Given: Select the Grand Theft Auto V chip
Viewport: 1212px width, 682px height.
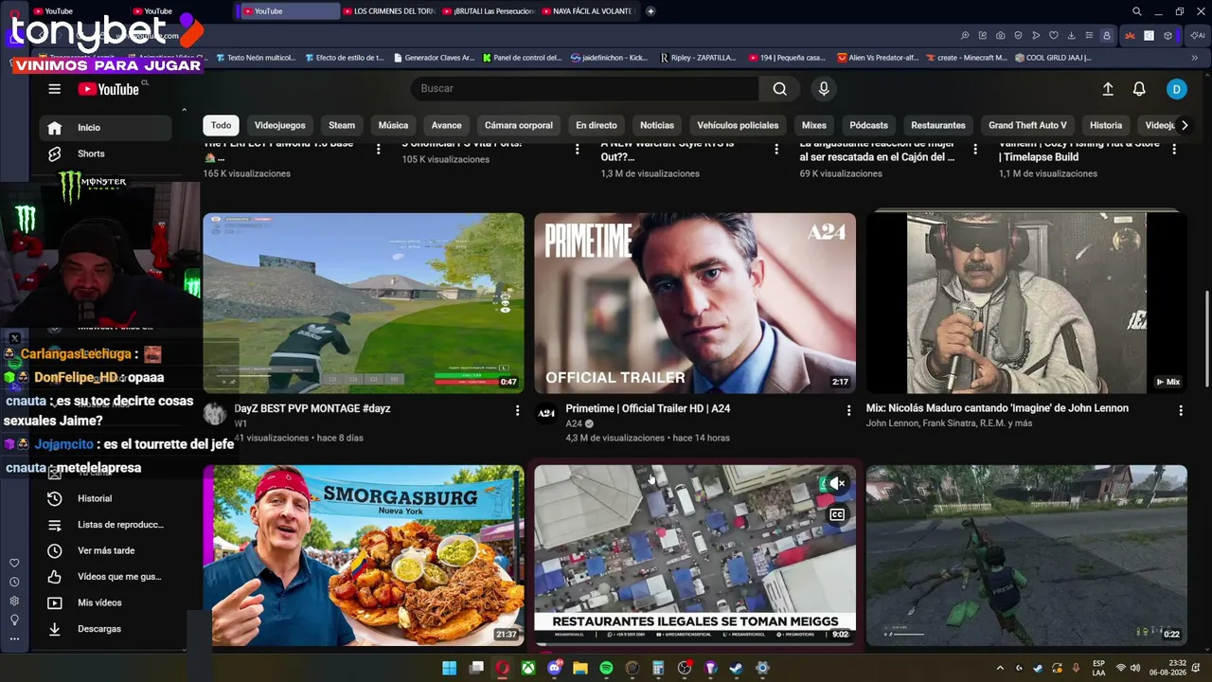Looking at the screenshot, I should 1027,125.
